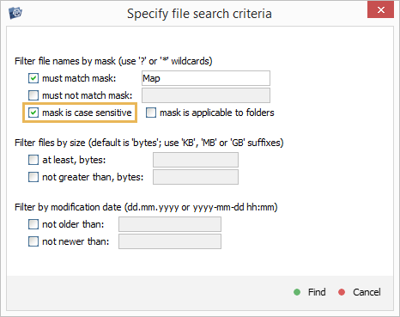Click the 'Filter by modification date' heading
This screenshot has height=317, width=400.
pos(146,207)
